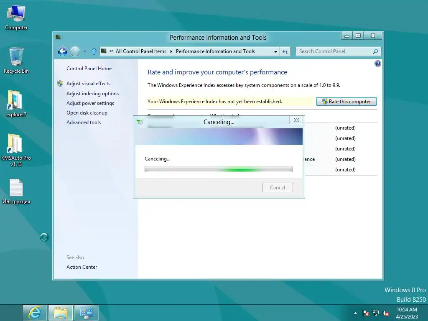Minimize the Performance Information window
This screenshot has height=321, width=428.
(347, 36)
